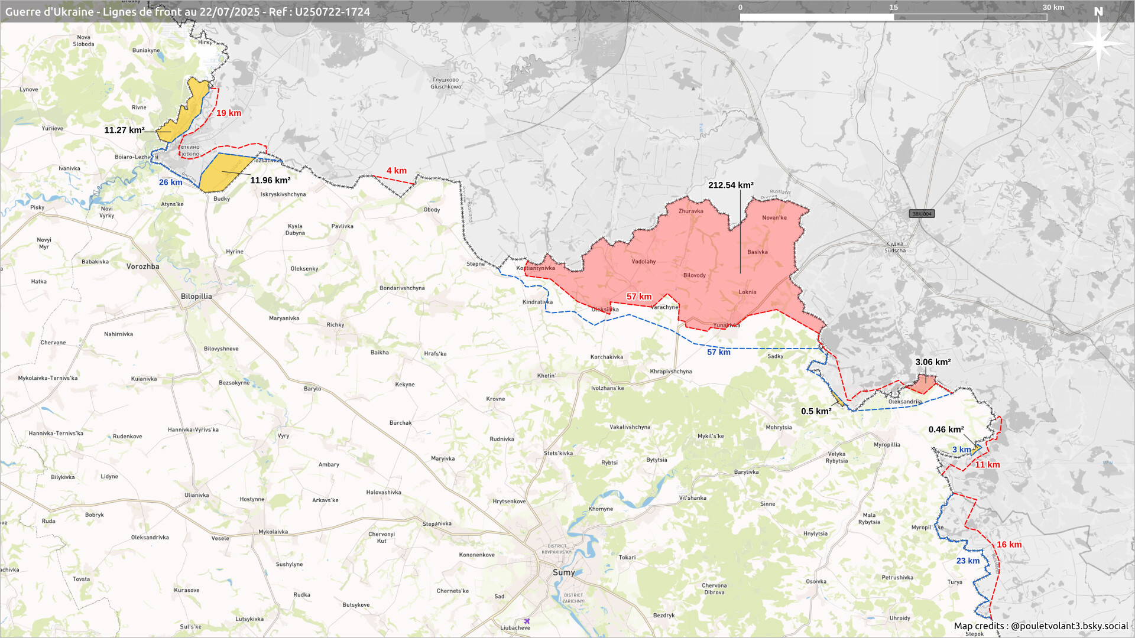Click the Mykolaivka-Ternivs'ka village label

pos(47,378)
